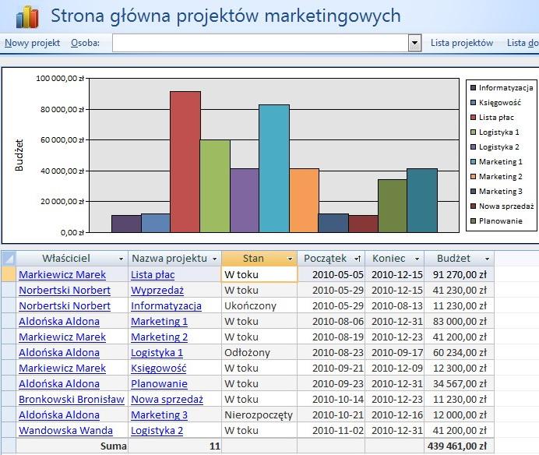The width and height of the screenshot is (539, 455).
Task: Open the Lista płac project link
Action: 153,275
